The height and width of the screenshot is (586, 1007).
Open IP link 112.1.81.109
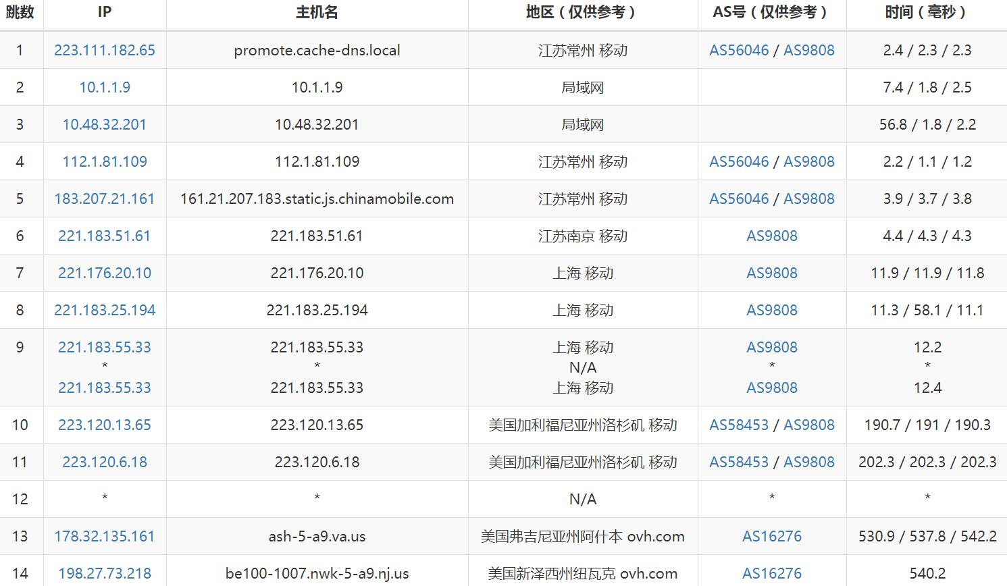[x=105, y=161]
